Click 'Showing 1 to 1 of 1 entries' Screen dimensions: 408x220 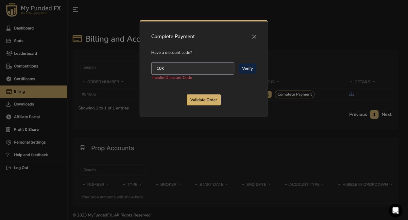(103, 108)
